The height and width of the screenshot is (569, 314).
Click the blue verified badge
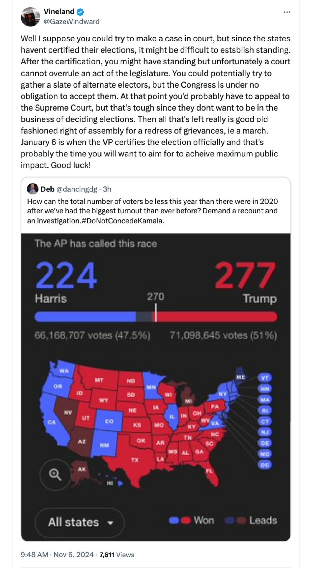(80, 12)
